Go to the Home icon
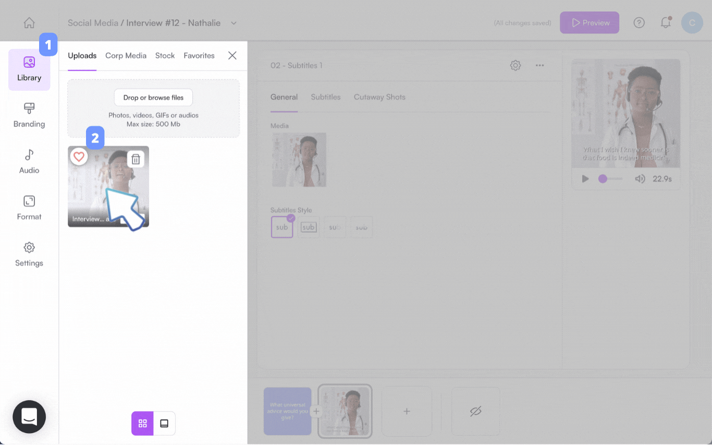Viewport: 712px width, 445px height. click(x=29, y=23)
